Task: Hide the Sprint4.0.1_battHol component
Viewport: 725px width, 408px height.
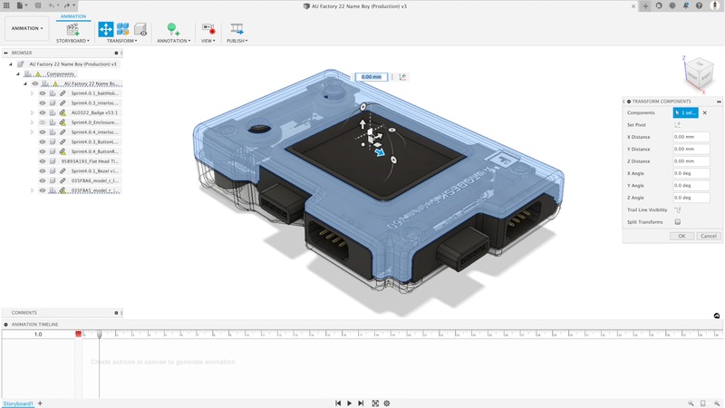Action: pos(42,93)
